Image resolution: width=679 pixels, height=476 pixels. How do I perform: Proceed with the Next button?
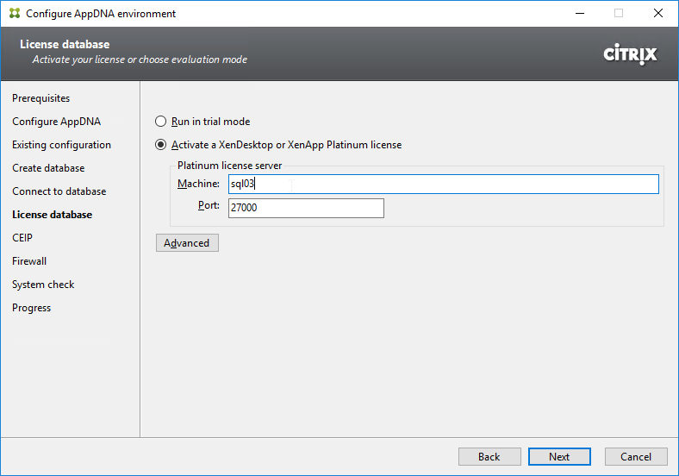point(559,457)
